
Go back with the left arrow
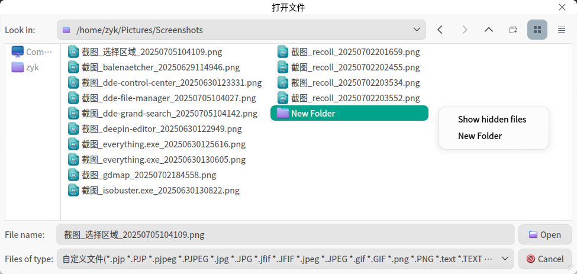[440, 30]
